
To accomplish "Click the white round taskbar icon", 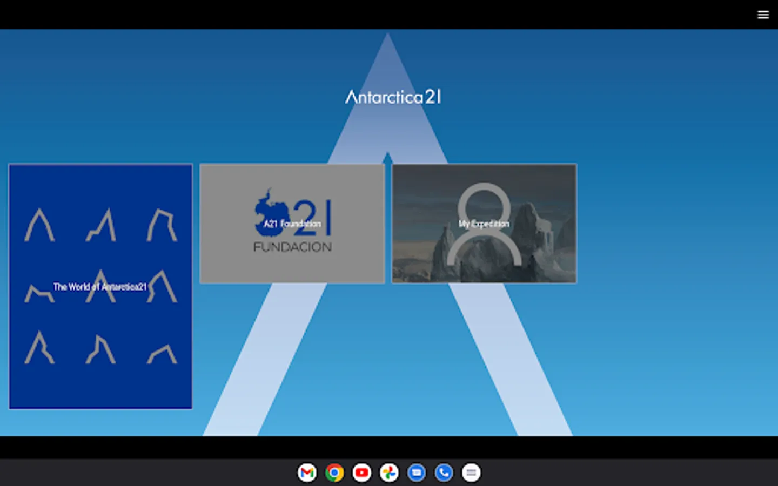I will click(x=471, y=473).
